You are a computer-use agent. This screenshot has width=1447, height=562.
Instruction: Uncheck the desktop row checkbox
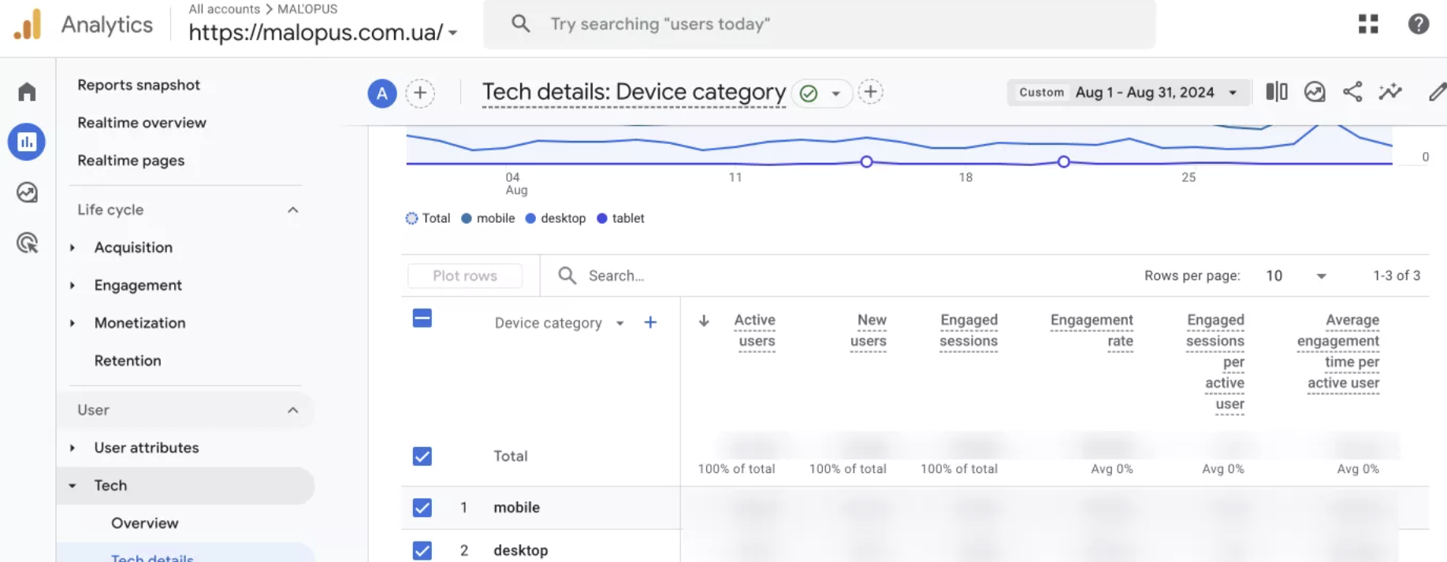[422, 550]
